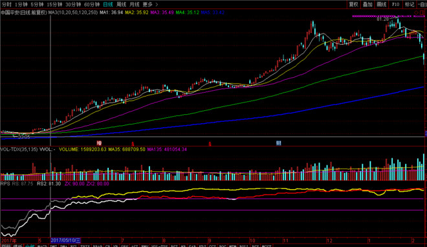
Task: Click the red S marker near month 7
Action: 133,143
